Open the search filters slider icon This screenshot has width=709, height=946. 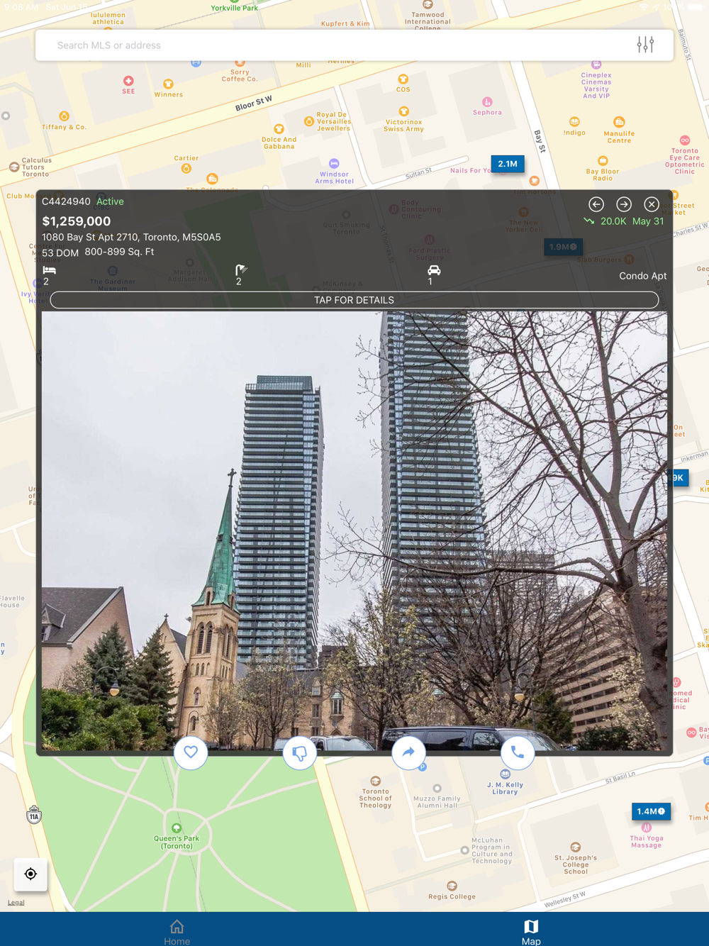point(645,45)
